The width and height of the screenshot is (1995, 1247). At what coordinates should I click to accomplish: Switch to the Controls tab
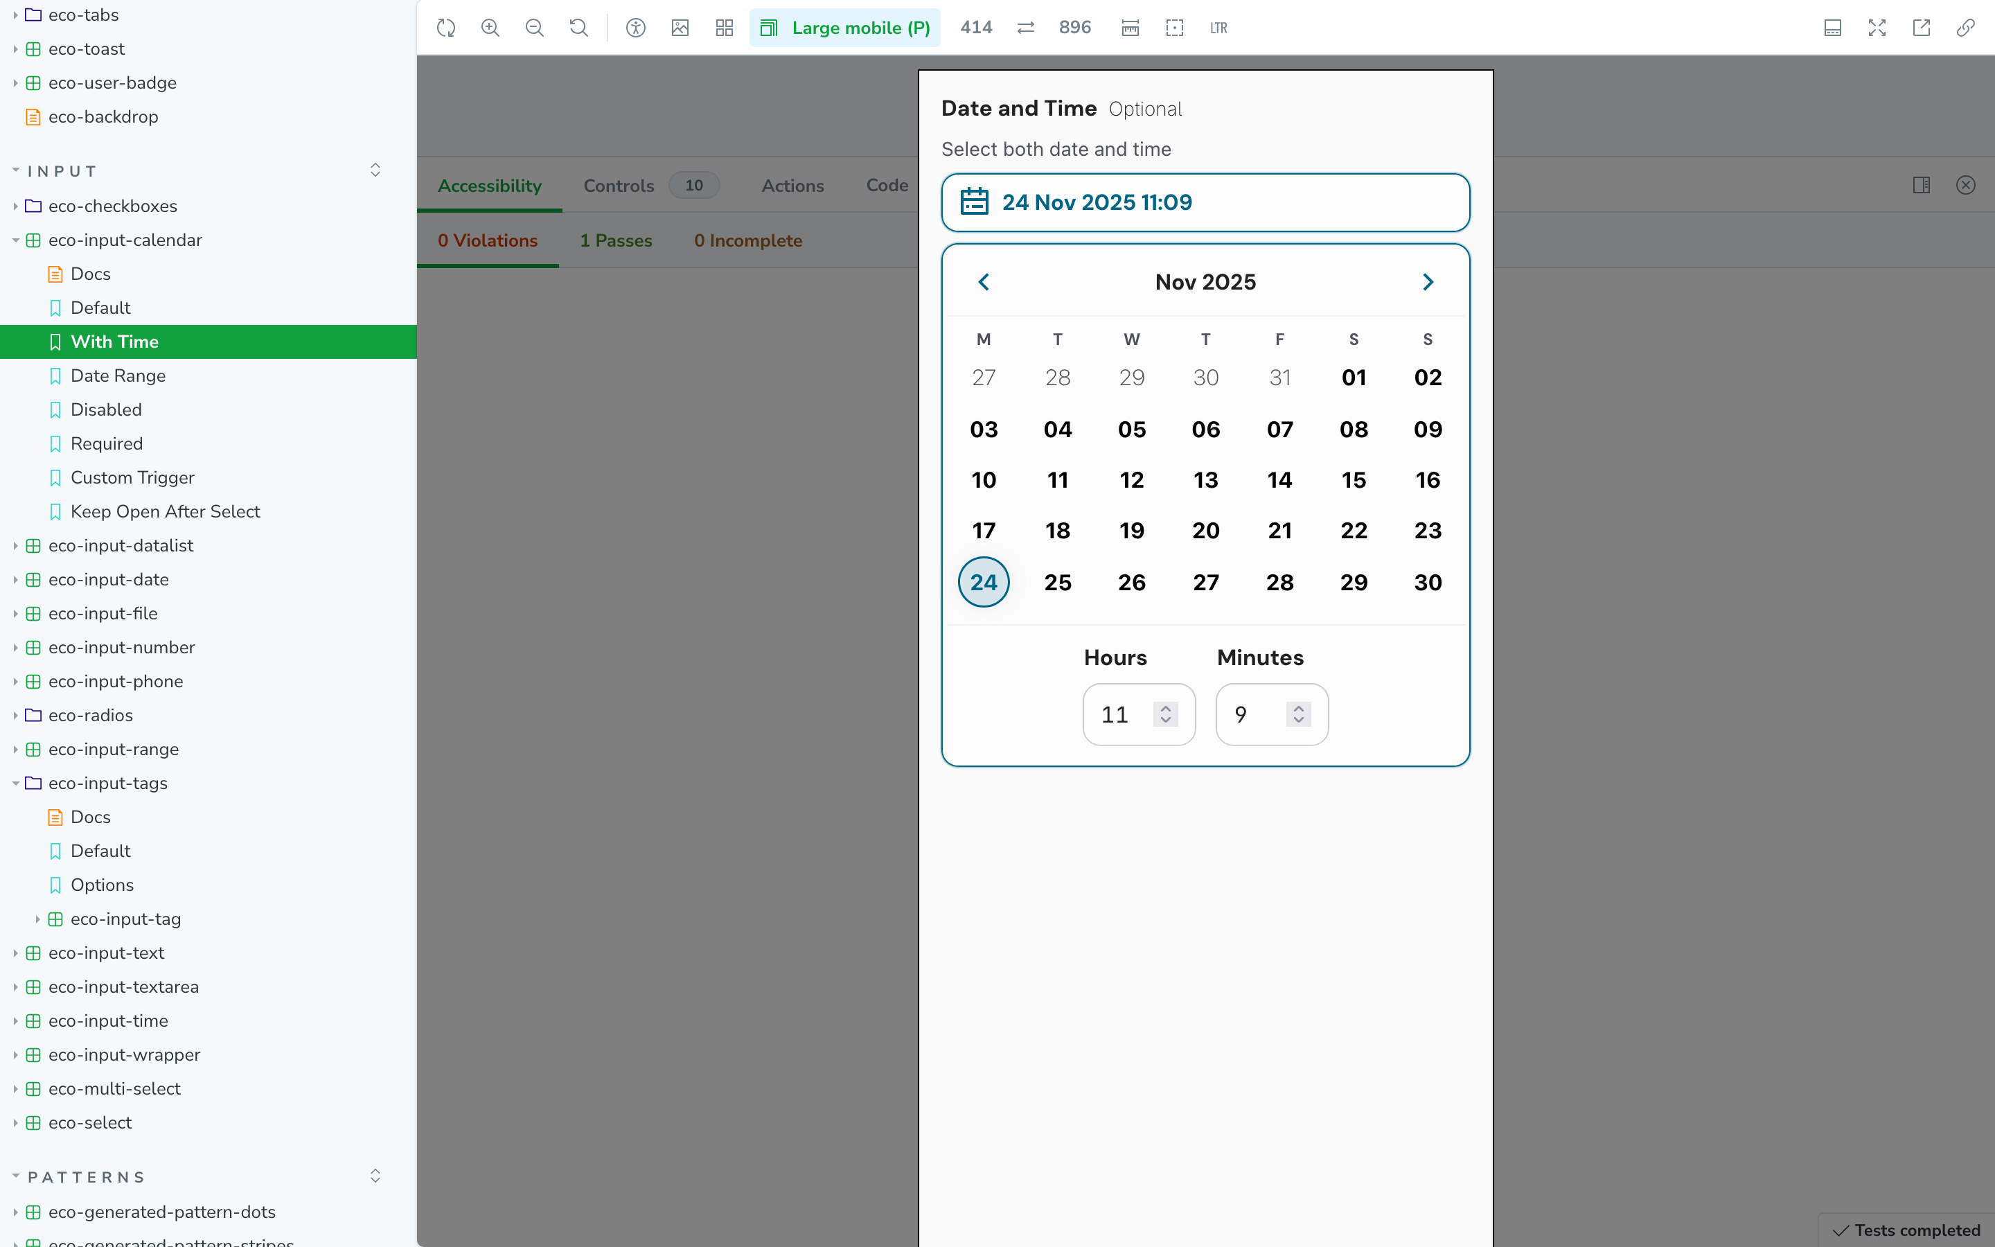pos(650,186)
